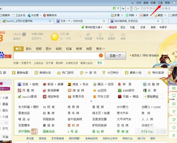The width and height of the screenshot is (177, 143).
Task: Click the smiley face sidebar icon
Action: point(174,128)
